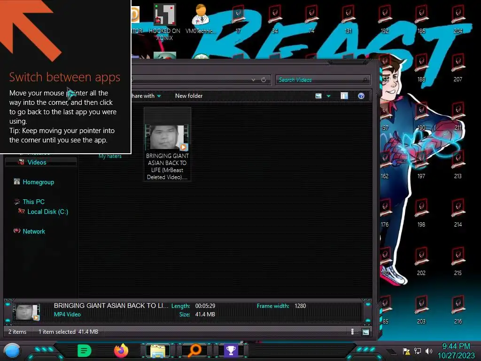Click the Length value 00:05:29
The image size is (481, 361).
point(205,306)
